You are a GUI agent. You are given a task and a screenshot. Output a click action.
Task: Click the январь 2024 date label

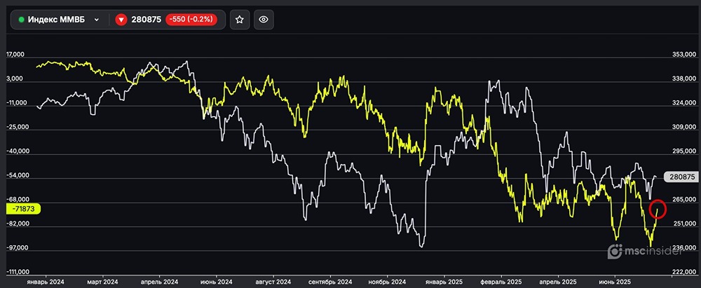(x=46, y=282)
